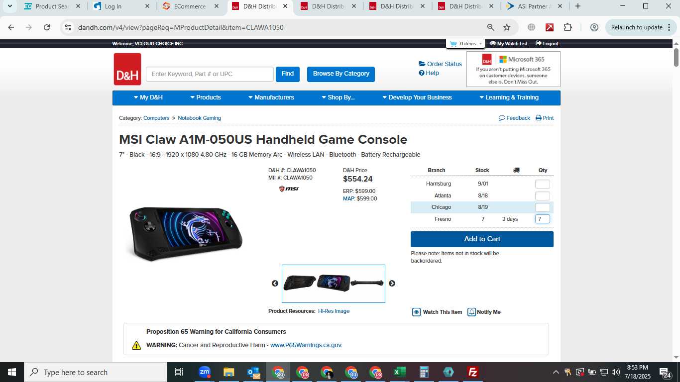Image resolution: width=680 pixels, height=382 pixels.
Task: Expand the My D&H dropdown menu
Action: (148, 97)
